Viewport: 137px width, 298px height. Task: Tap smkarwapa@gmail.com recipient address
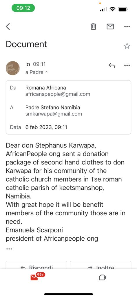point(54,114)
